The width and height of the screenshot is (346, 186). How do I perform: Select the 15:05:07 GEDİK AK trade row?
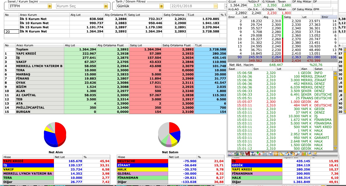pyautogui.click(x=280, y=102)
